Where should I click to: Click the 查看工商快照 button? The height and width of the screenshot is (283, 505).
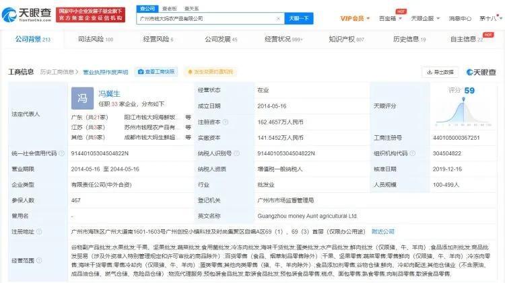tap(156, 72)
